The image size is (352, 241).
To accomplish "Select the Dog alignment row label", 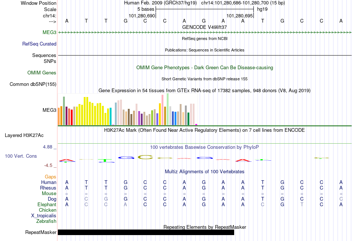I will coord(52,199).
